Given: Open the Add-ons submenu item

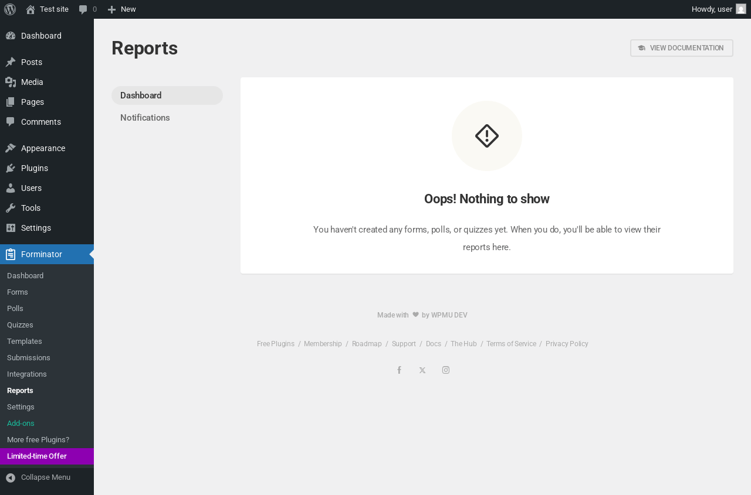Looking at the screenshot, I should tap(47, 424).
